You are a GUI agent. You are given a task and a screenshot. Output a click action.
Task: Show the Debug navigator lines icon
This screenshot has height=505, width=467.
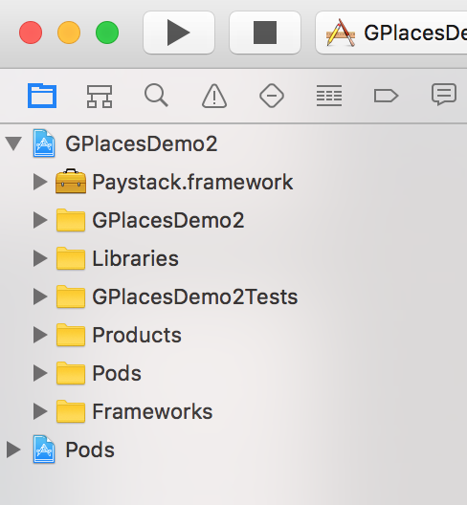(329, 96)
